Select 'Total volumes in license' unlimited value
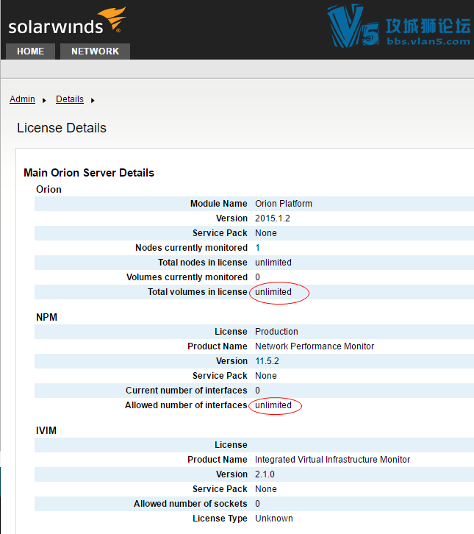 click(x=273, y=292)
